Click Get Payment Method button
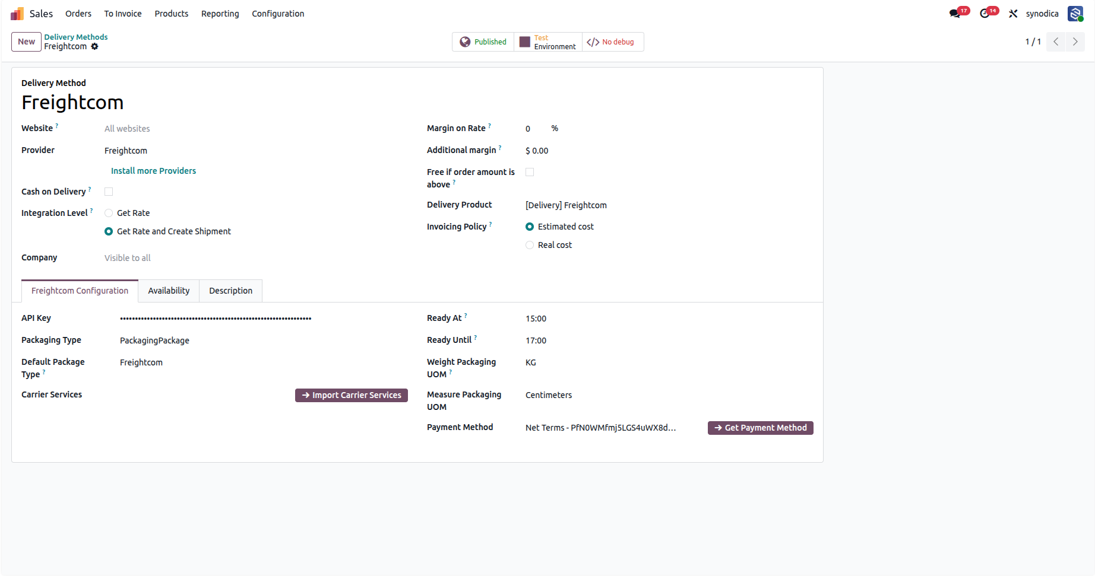1095x576 pixels. 761,428
